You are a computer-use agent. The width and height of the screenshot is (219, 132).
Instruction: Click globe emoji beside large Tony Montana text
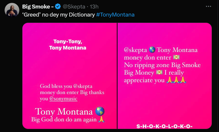tap(100, 111)
